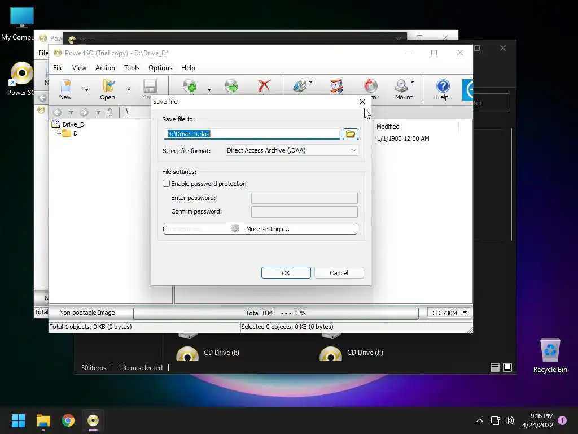Click the Save file to path field
This screenshot has height=434, width=578.
252,134
